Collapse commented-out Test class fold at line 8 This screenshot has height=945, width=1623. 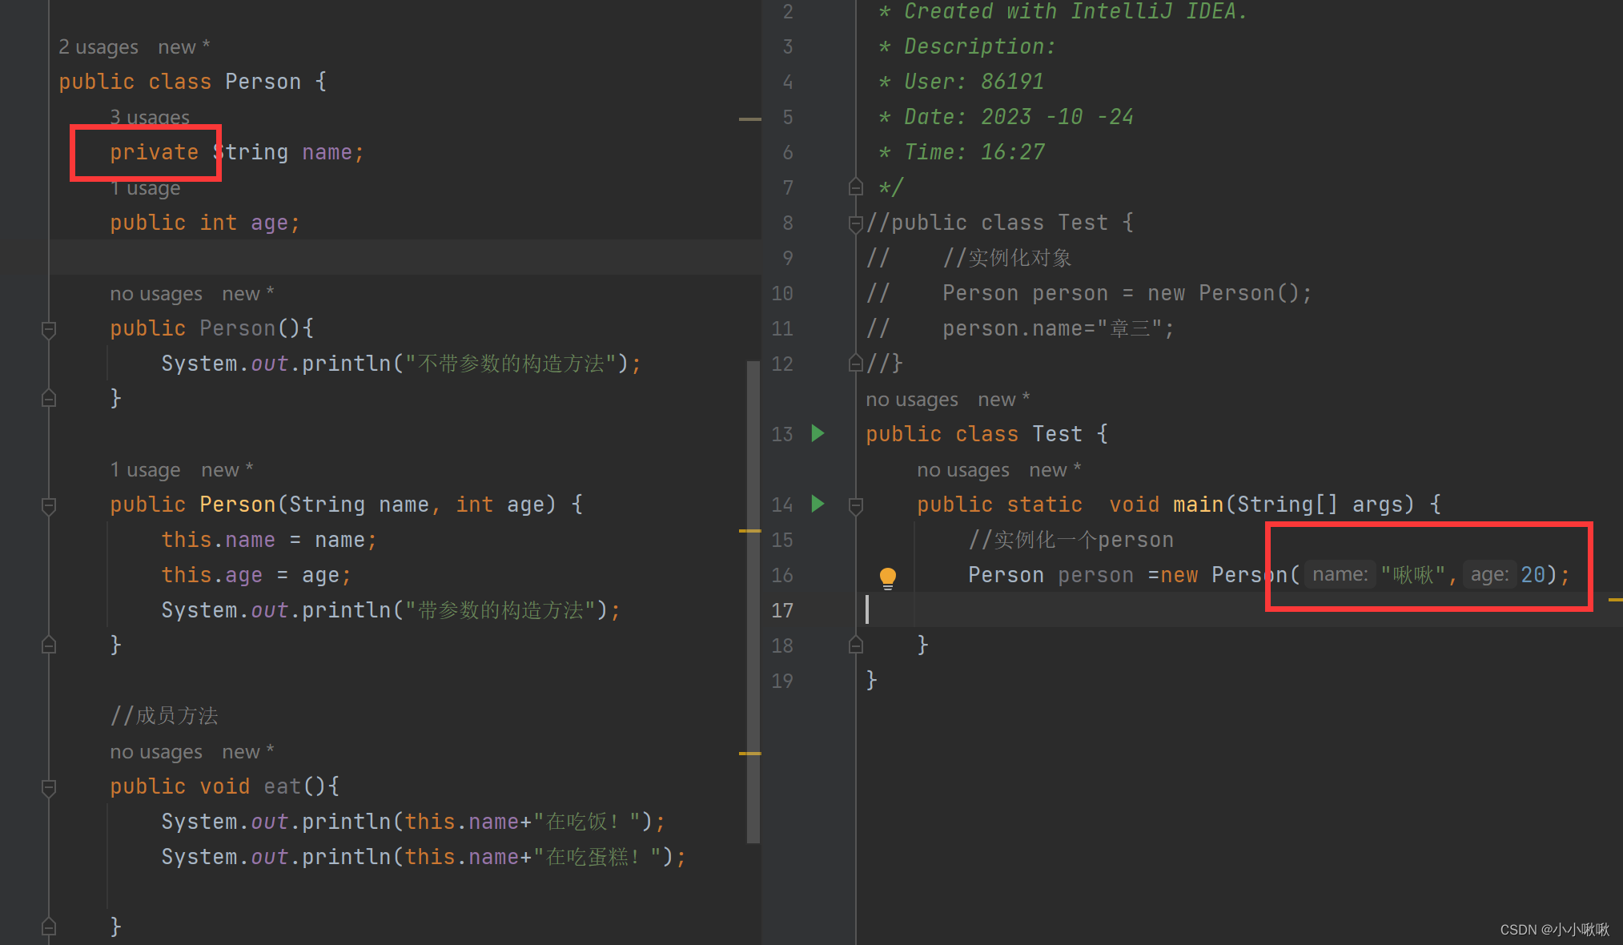[856, 223]
